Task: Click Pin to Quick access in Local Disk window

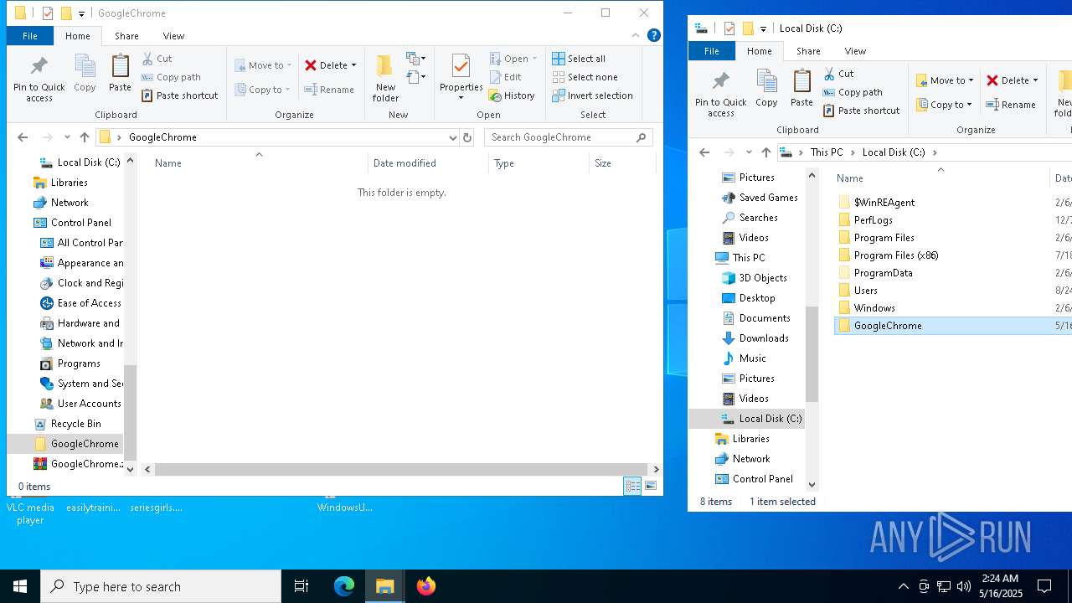Action: pyautogui.click(x=720, y=94)
